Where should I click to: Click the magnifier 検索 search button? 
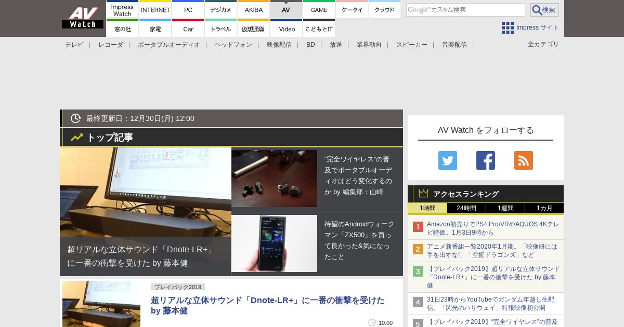(544, 10)
